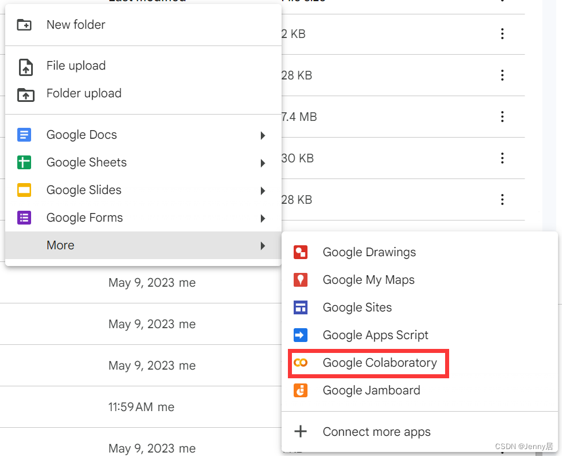The width and height of the screenshot is (562, 456).
Task: Choose Google Jamboard in submenu
Action: 420,390
